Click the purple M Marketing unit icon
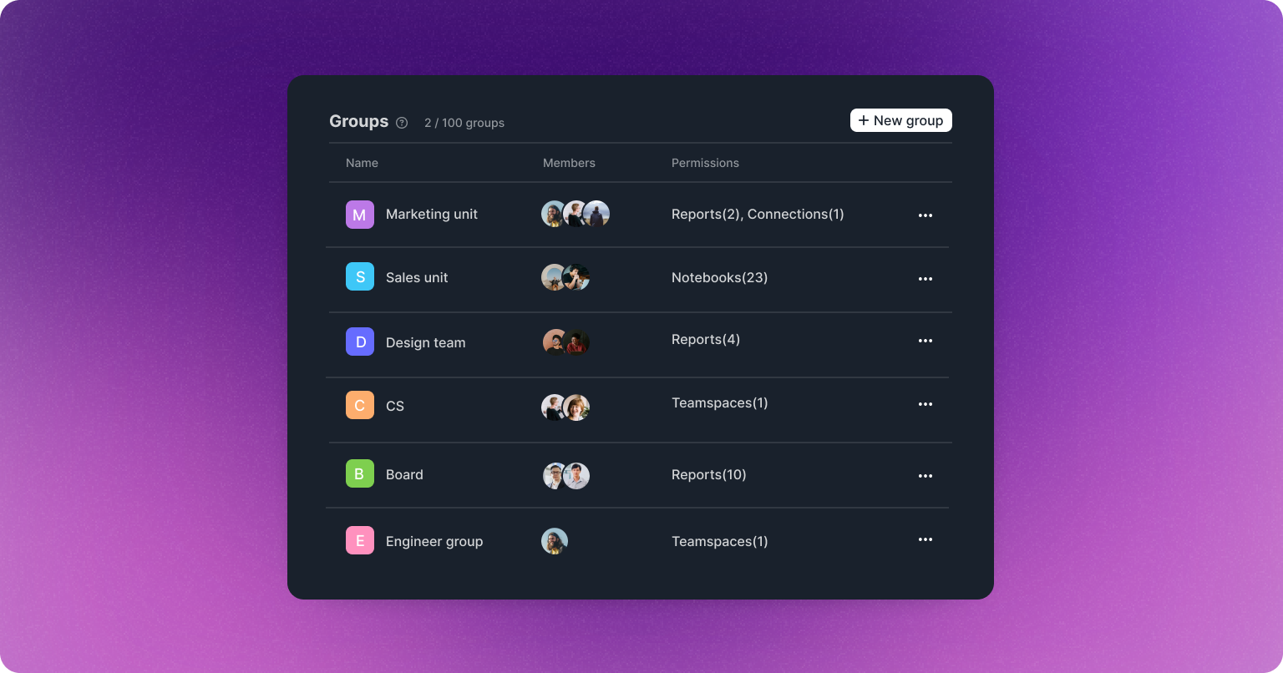 tap(360, 215)
